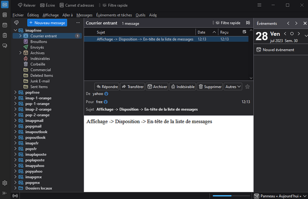Open folder pane options three dots
The image size is (308, 199).
click(78, 23)
